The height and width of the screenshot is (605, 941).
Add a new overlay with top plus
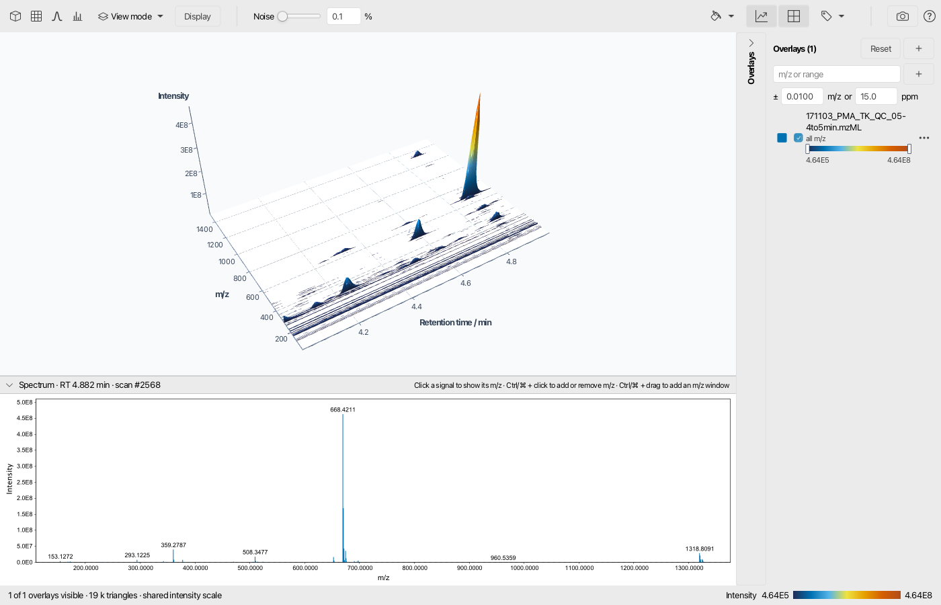[x=919, y=48]
